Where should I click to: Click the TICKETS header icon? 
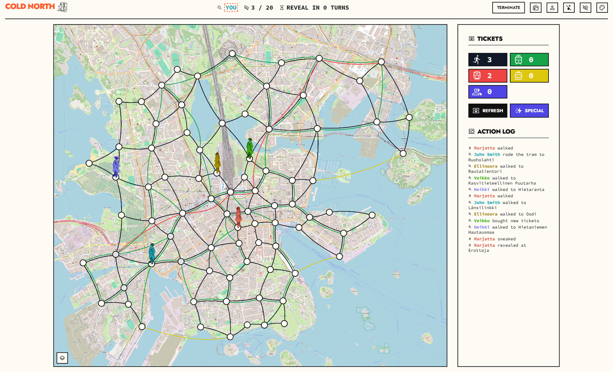point(471,39)
